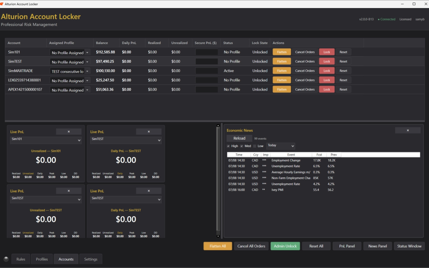Click Lock for the Sim101 account
Screen dimensions: 429x268
pos(327,52)
